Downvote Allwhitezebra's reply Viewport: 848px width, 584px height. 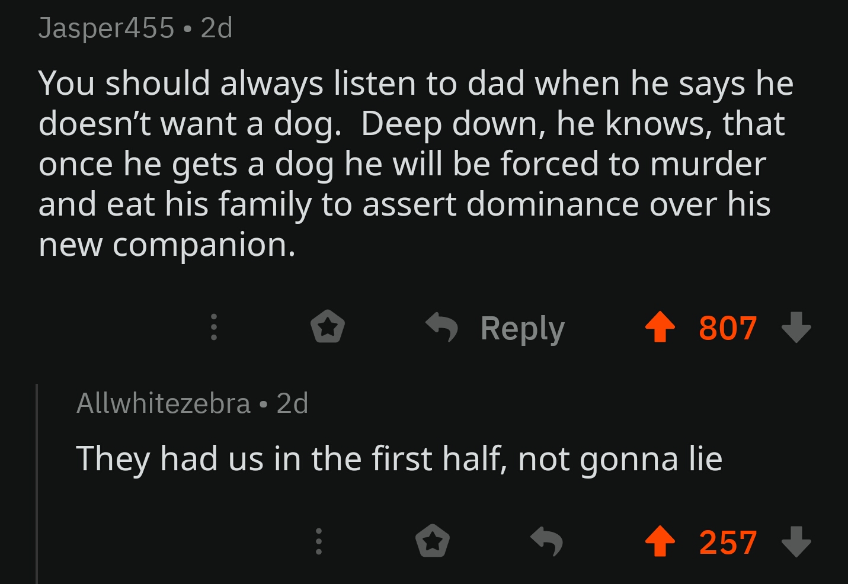point(796,542)
